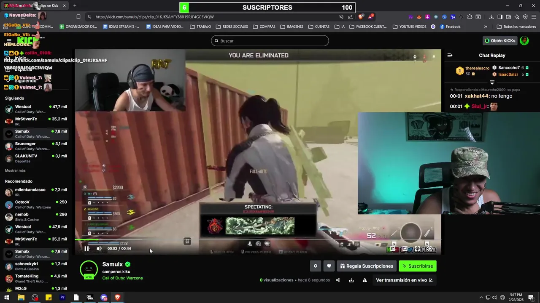Screen dimensions: 540x303
Task: Open nemob Slots & Casino channel
Action: point(36,217)
